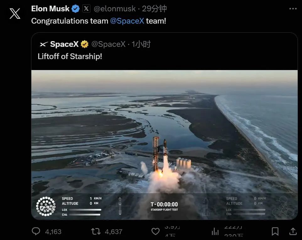The image size is (302, 240).
Task: Like the post with the heart icon
Action: pos(155,232)
